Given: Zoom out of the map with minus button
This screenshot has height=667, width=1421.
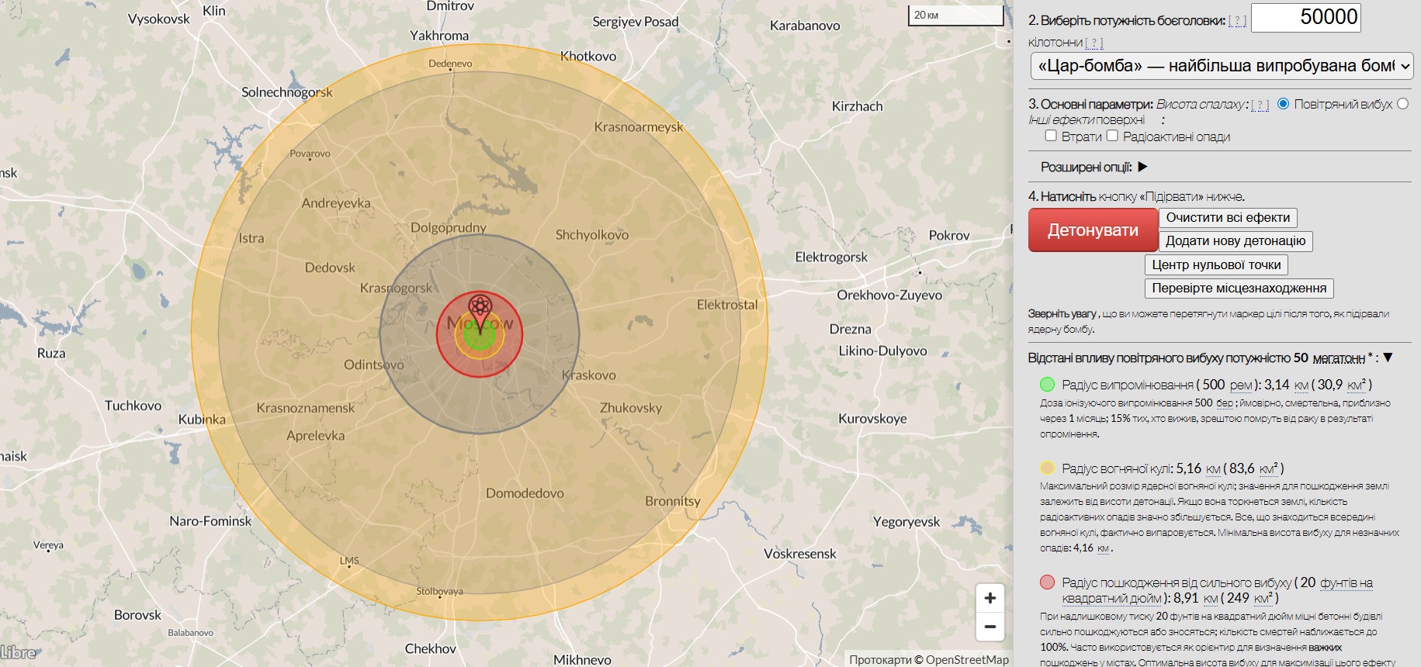Looking at the screenshot, I should tap(990, 627).
